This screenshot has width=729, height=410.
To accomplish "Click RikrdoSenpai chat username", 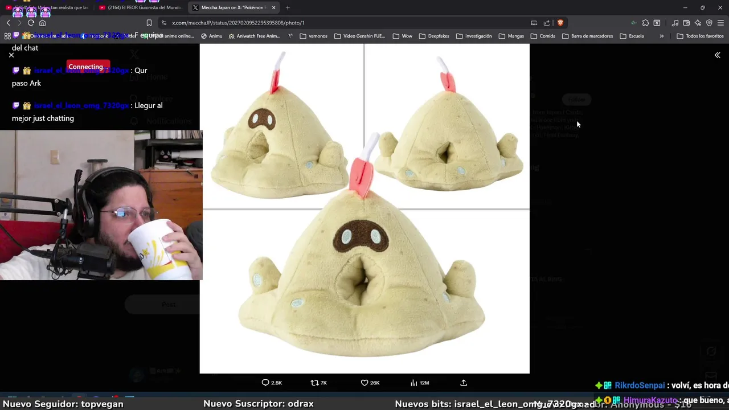I will (640, 386).
